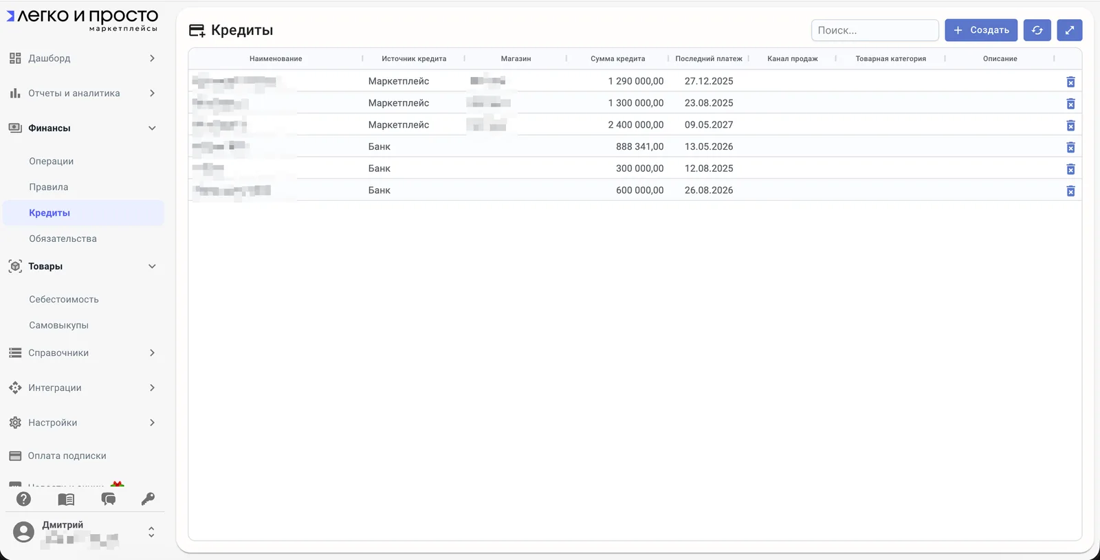The width and height of the screenshot is (1100, 560).
Task: Click the Источник кредита column header
Action: coord(414,59)
